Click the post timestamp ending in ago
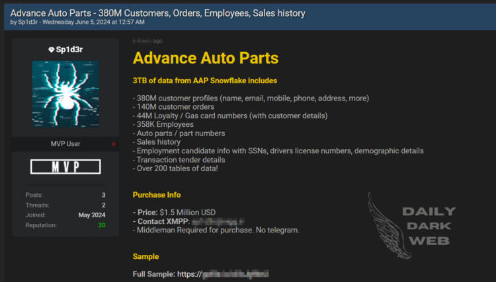496x282 pixels. click(x=147, y=41)
